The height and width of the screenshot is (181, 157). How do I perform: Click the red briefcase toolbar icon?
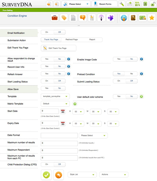[x=54, y=18]
